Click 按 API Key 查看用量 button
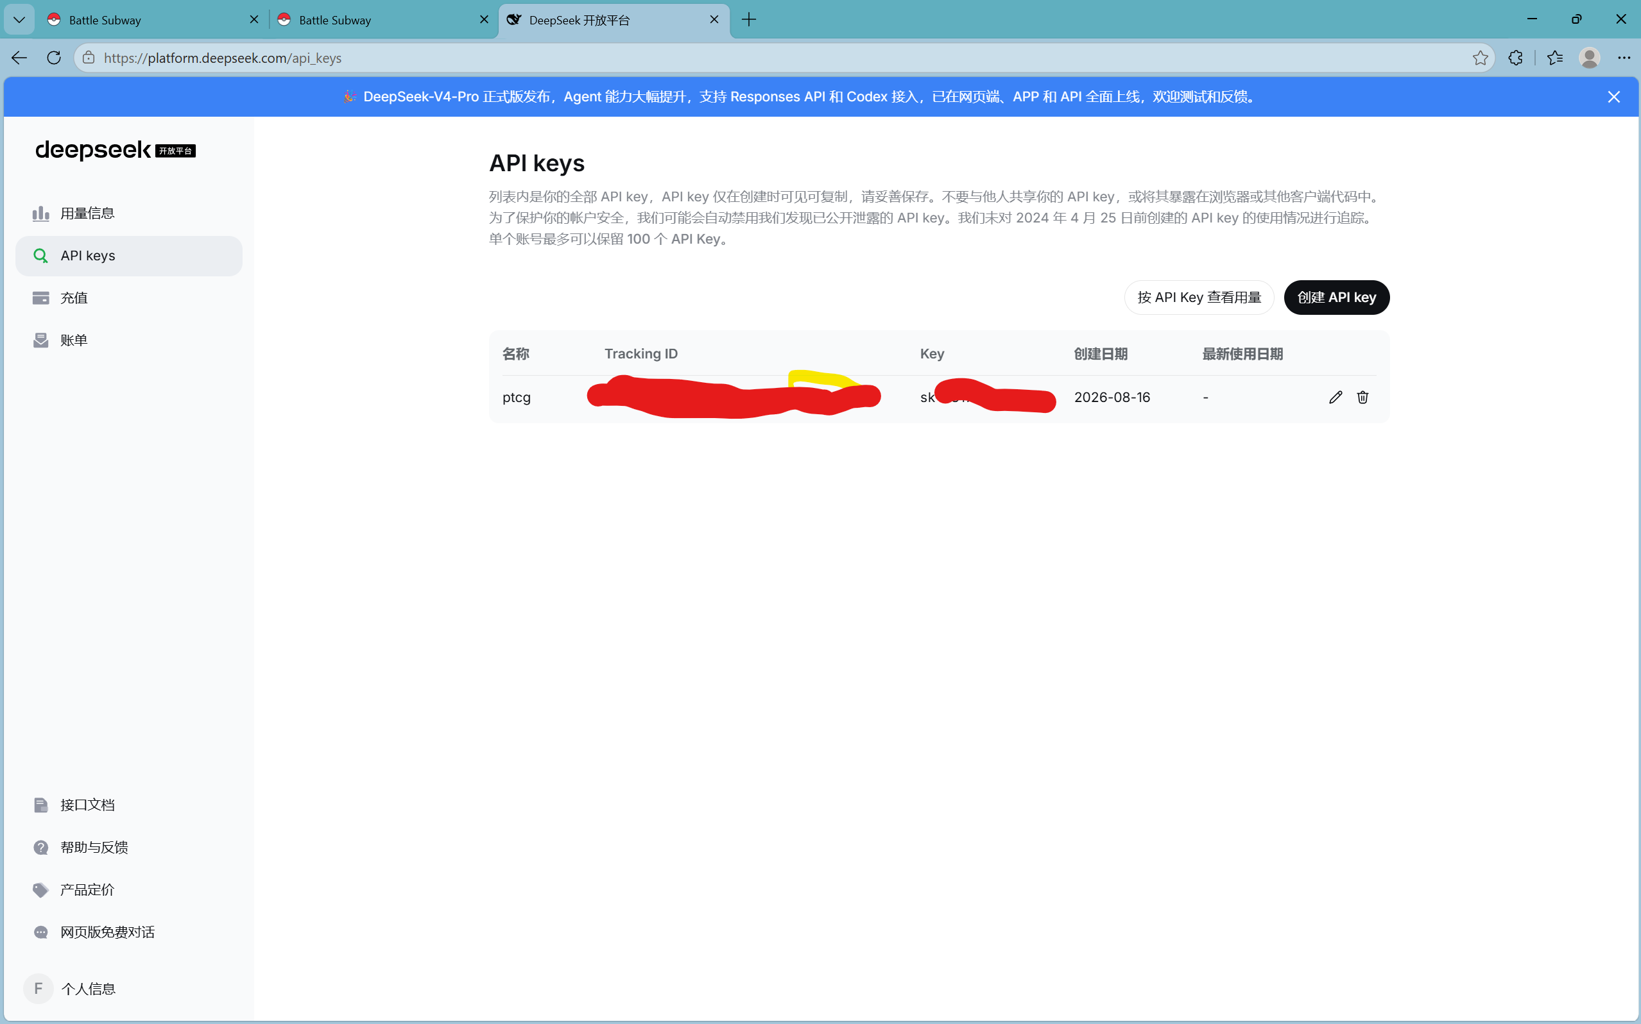Screen dimensions: 1641x1024 point(1199,298)
